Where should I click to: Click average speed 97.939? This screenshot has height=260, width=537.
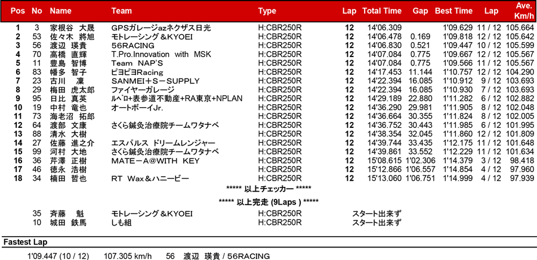pos(522,178)
